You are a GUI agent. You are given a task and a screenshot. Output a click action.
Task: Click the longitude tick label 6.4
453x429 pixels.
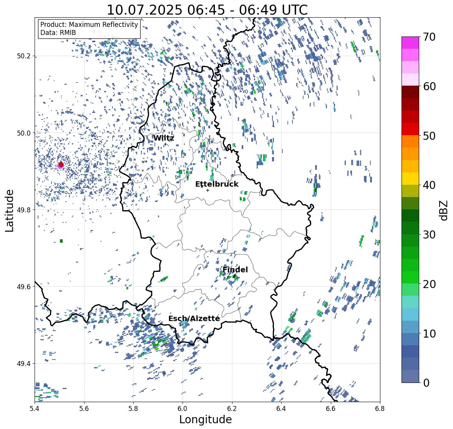coord(281,409)
